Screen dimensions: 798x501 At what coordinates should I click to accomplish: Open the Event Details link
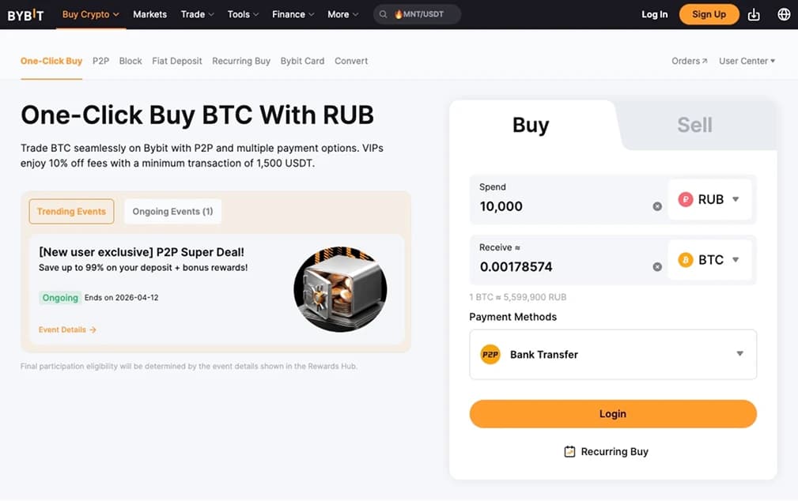(67, 329)
